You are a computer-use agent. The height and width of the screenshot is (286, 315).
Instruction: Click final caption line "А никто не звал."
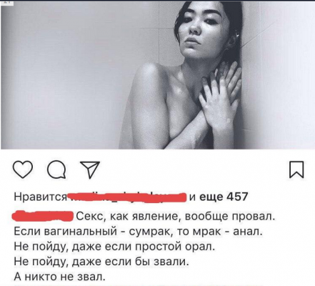[59, 277]
